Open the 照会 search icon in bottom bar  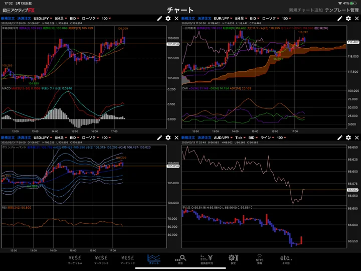(x=180, y=259)
